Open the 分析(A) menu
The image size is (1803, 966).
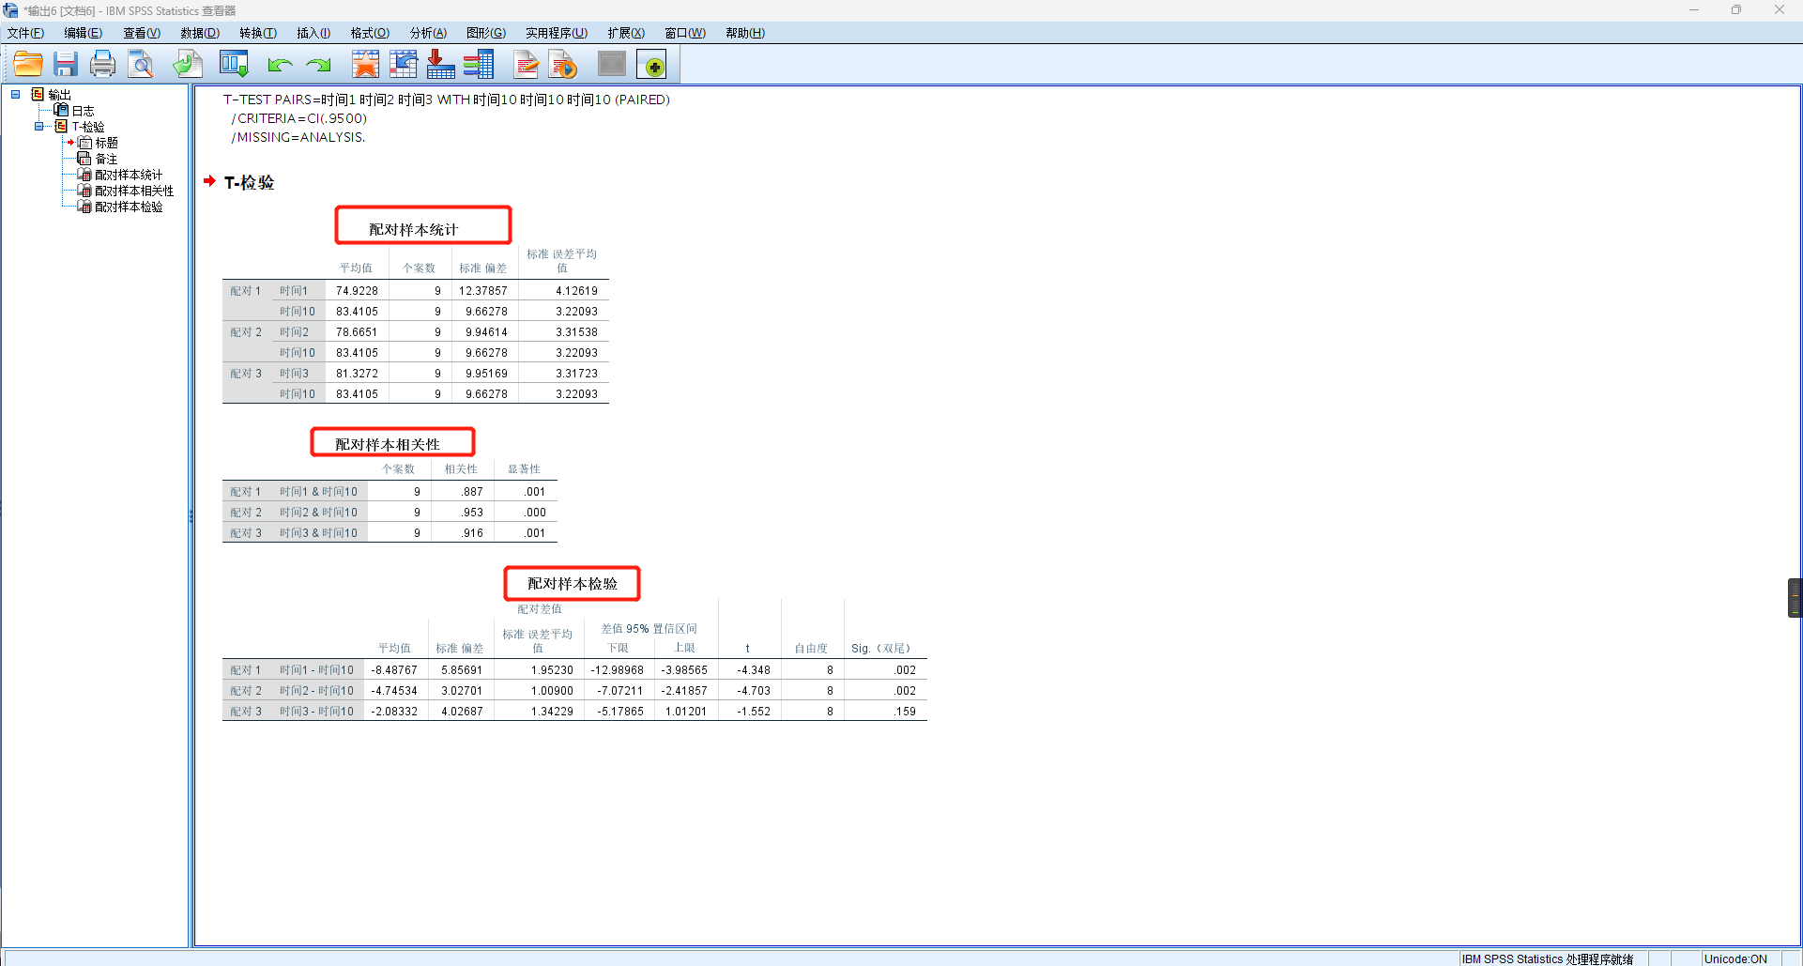[x=428, y=33]
